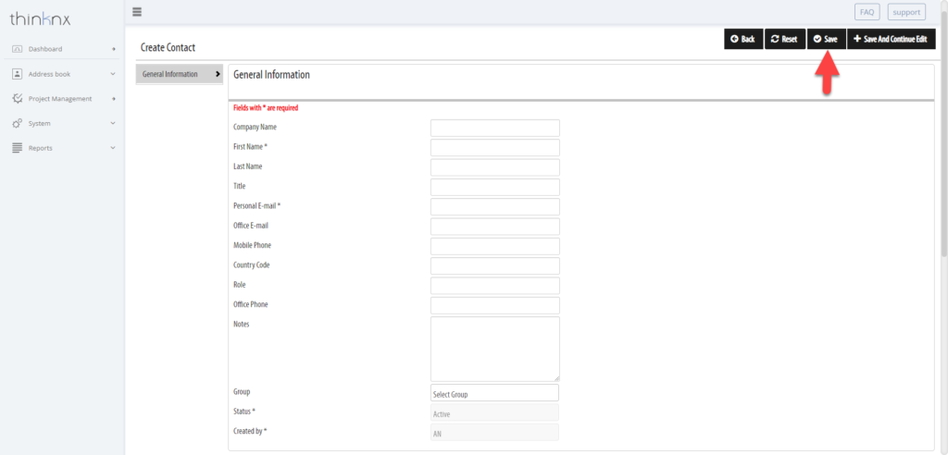The image size is (948, 455).
Task: Click the Address book contact icon
Action: pyautogui.click(x=17, y=74)
